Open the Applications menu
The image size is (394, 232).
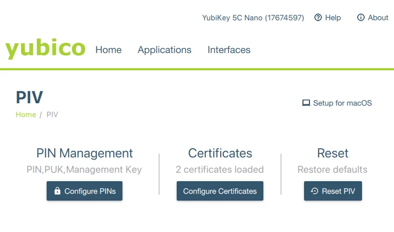point(164,50)
